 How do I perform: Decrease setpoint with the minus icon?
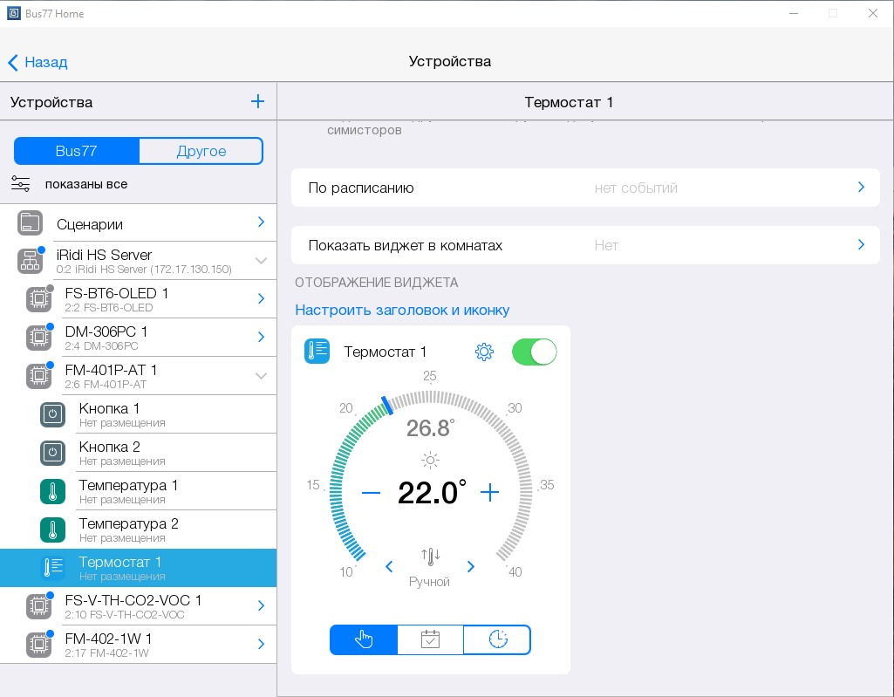click(371, 493)
